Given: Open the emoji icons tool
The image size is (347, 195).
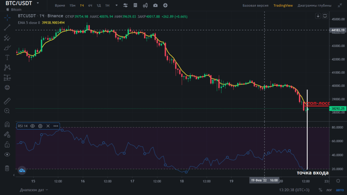Looking at the screenshot, I should (x=7, y=87).
